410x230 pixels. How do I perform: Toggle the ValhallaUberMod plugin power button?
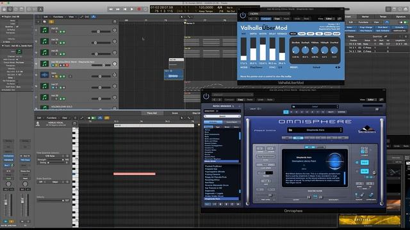pos(243,15)
